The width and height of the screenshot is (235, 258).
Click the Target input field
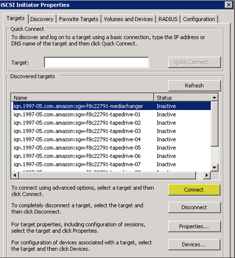click(x=96, y=62)
